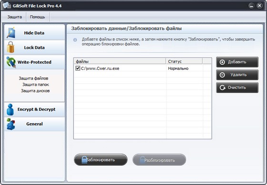Open the General section
The image size is (267, 185).
tap(34, 124)
